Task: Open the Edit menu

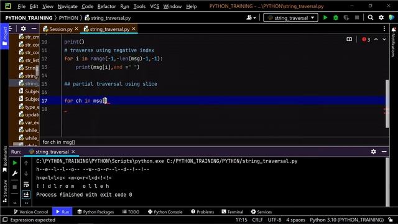Action: [34, 6]
